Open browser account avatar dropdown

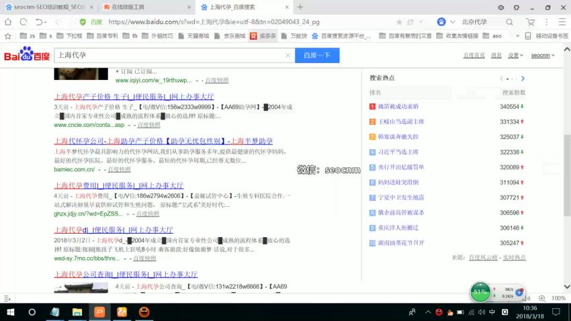pos(446,22)
